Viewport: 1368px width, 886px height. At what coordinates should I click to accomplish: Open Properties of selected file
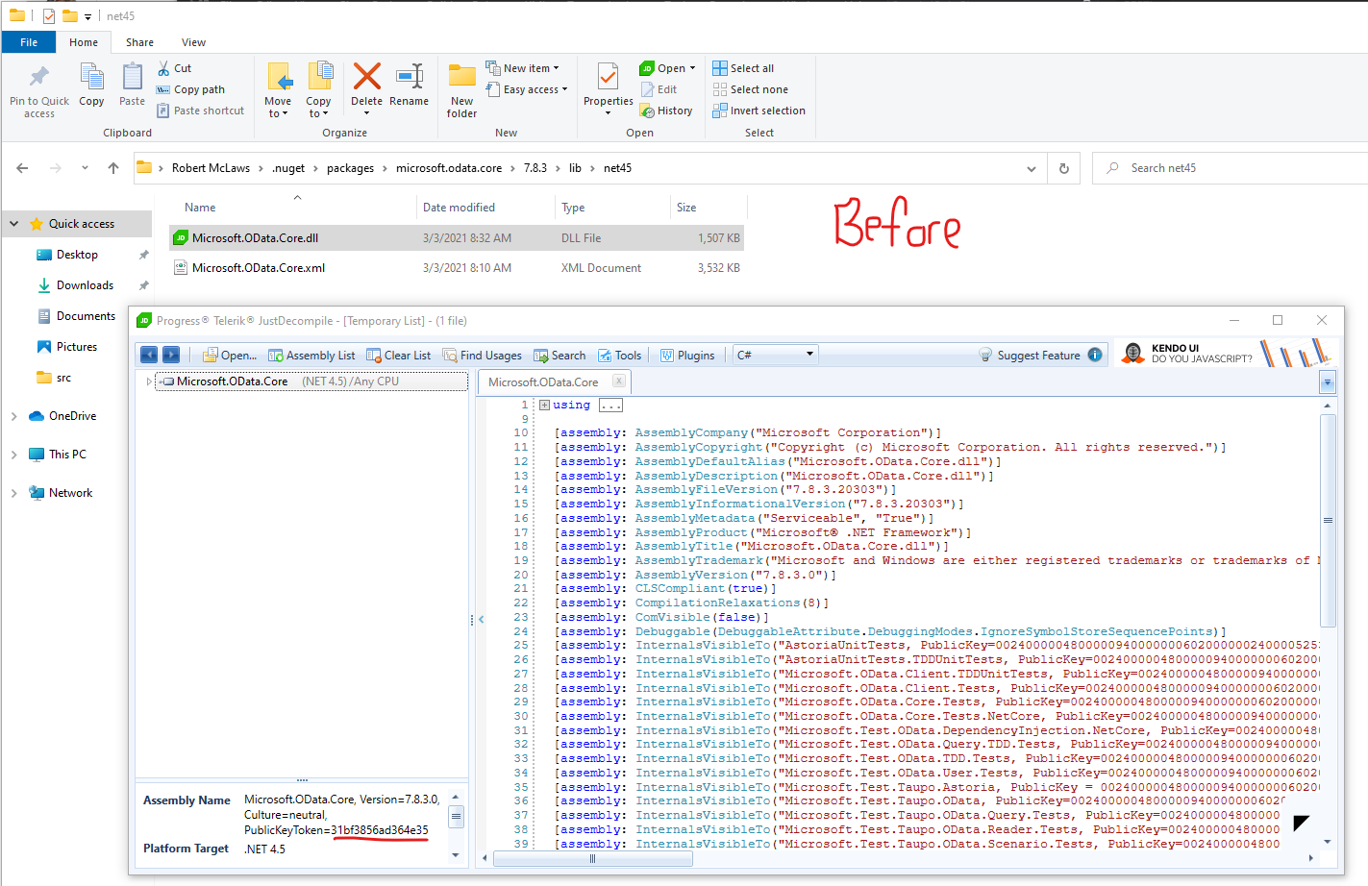609,88
